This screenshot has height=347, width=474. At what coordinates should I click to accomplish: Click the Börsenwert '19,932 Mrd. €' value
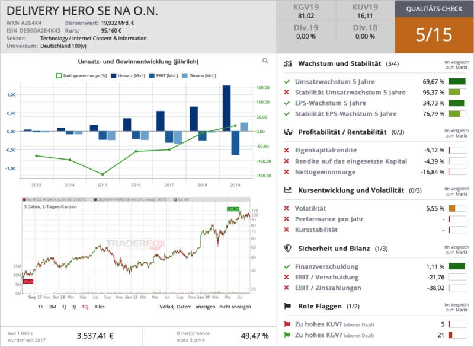pyautogui.click(x=117, y=23)
